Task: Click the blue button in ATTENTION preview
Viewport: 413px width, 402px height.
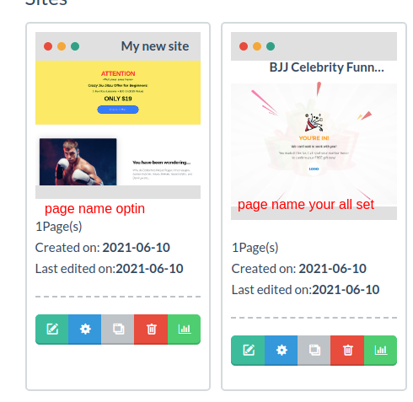Action: [x=118, y=110]
